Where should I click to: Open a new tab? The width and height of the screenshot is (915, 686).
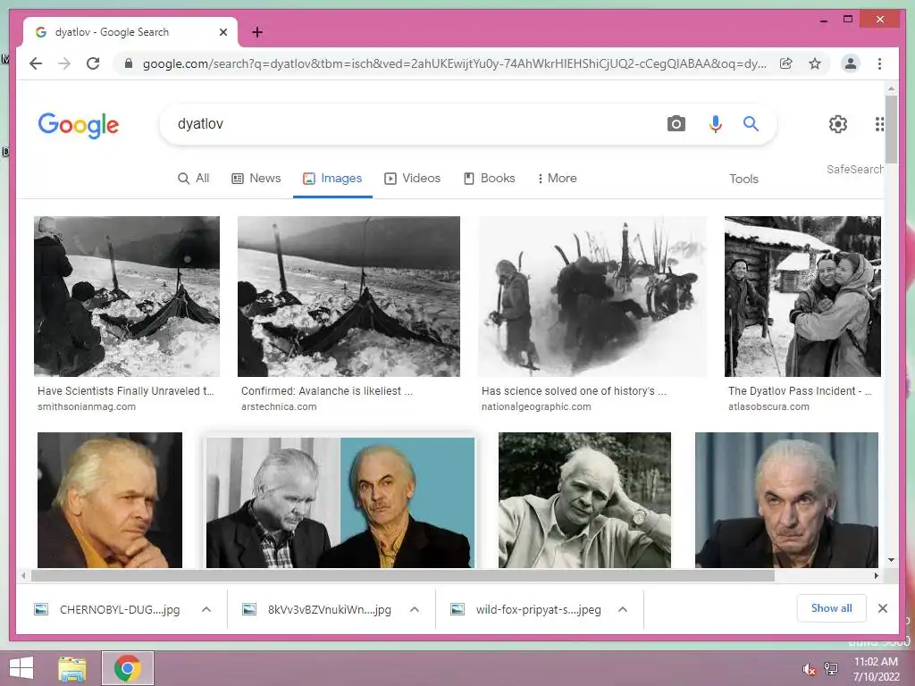click(x=257, y=32)
